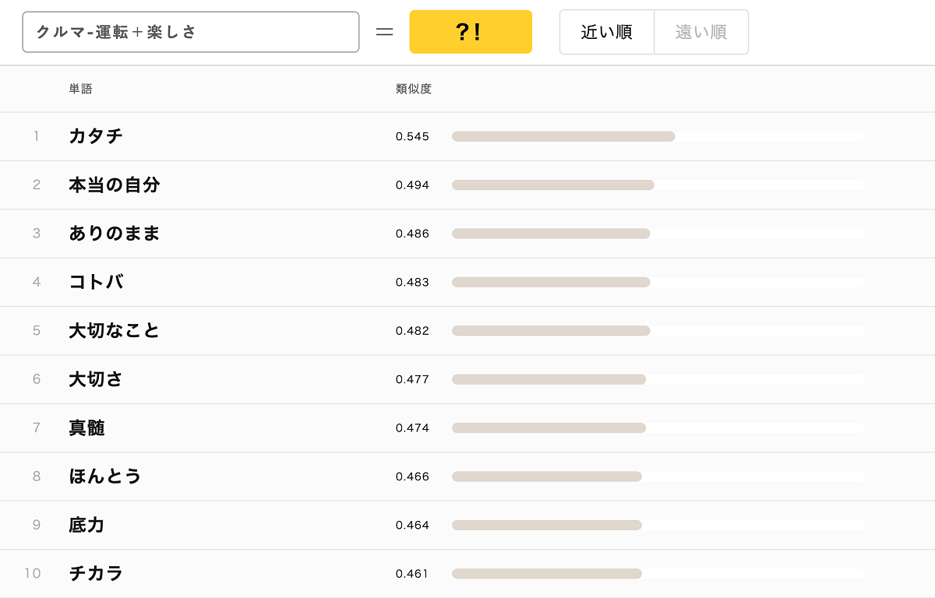Click the yellow ?! calculate button

tap(471, 32)
